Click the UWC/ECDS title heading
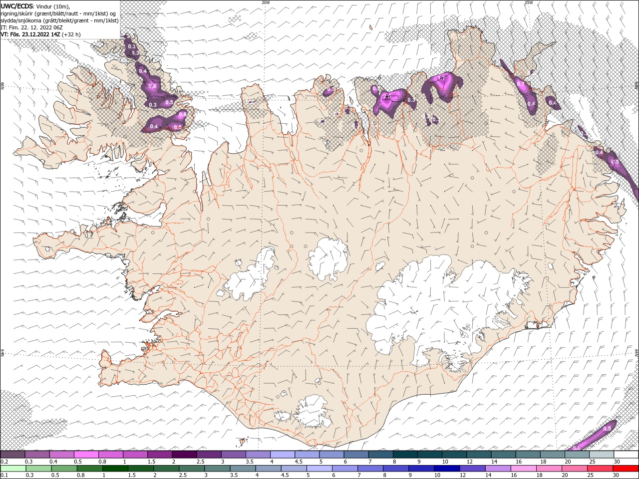This screenshot has width=639, height=479. [x=17, y=6]
